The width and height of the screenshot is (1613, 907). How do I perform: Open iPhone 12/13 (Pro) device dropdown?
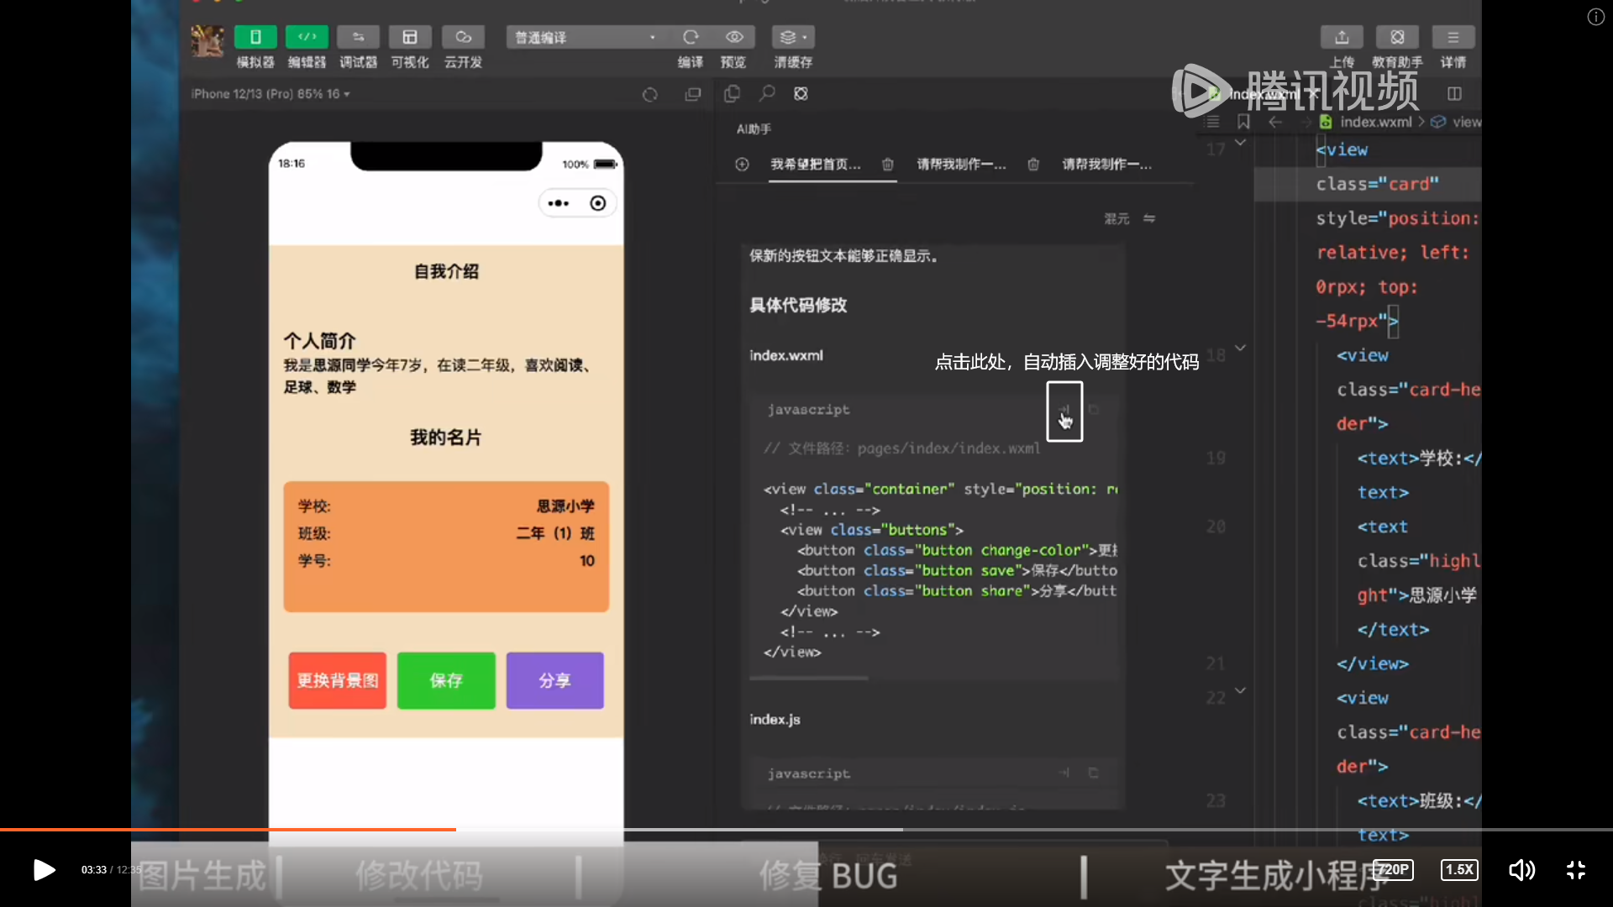point(271,94)
